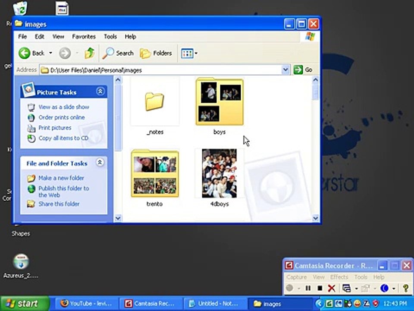
Task: Click the task pane scroll up arrow
Action: pos(118,79)
